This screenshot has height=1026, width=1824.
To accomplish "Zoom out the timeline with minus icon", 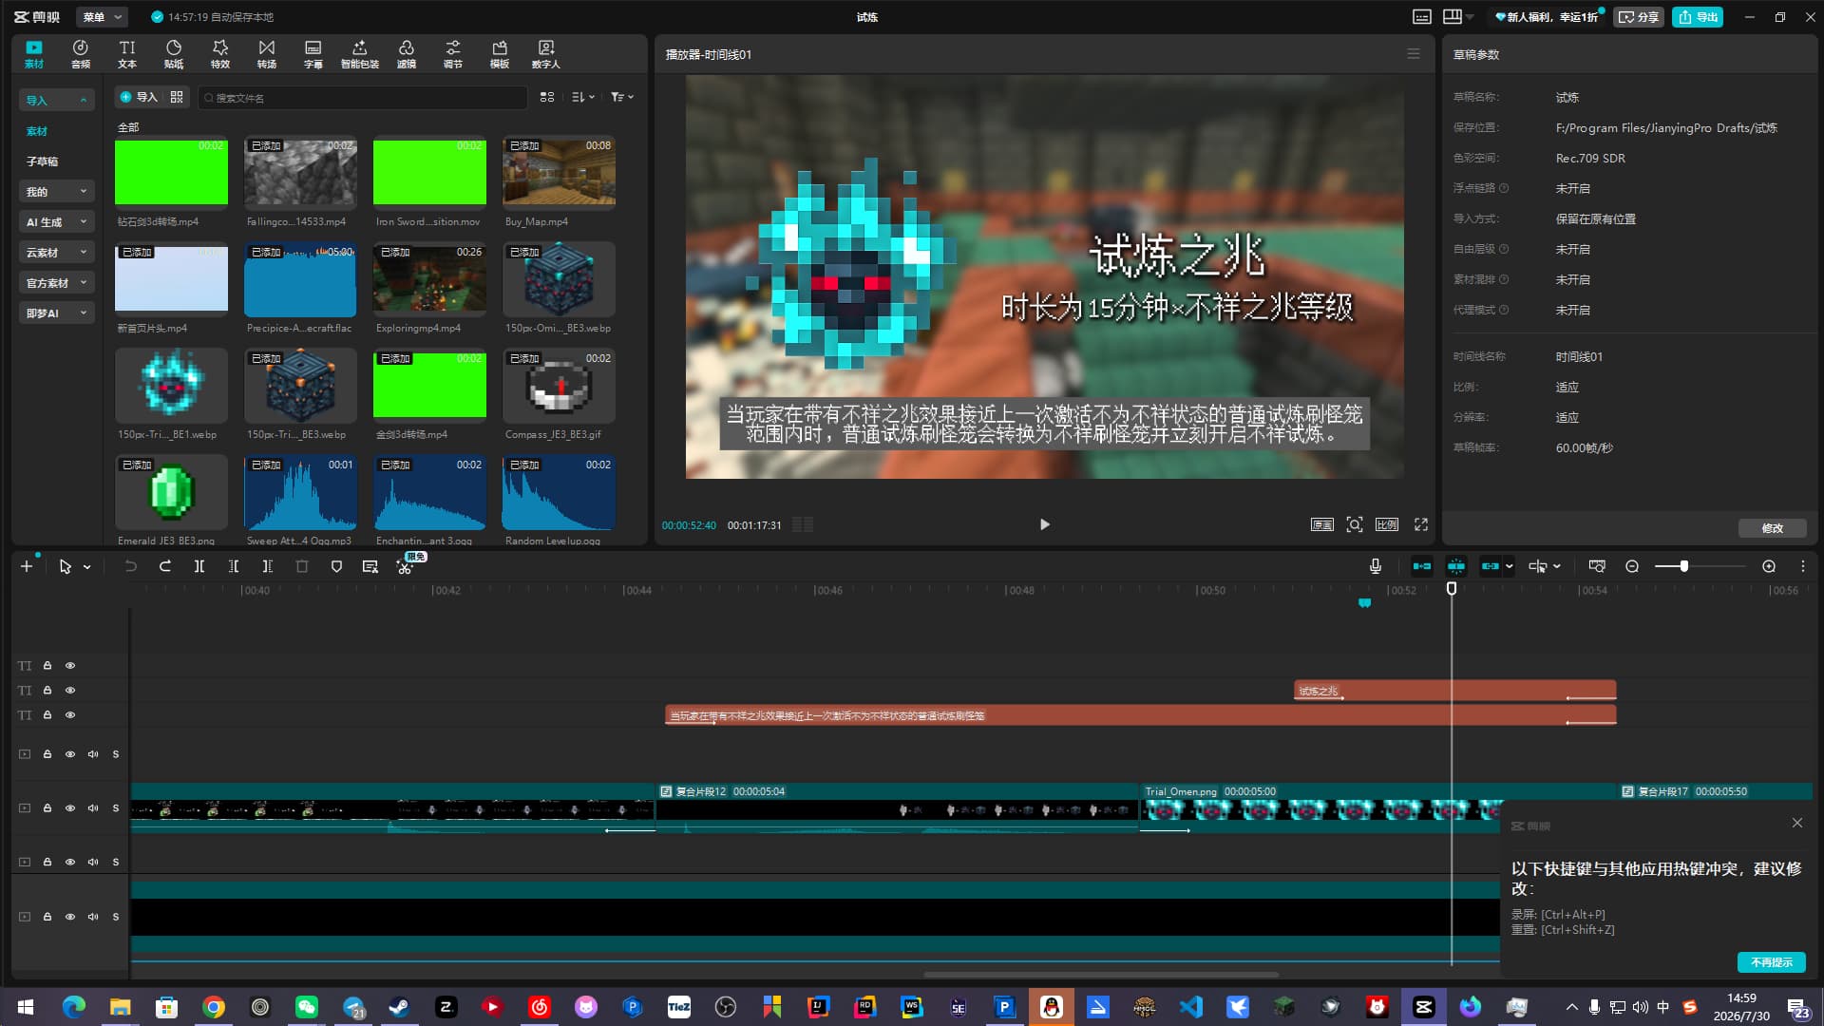I will coord(1632,566).
